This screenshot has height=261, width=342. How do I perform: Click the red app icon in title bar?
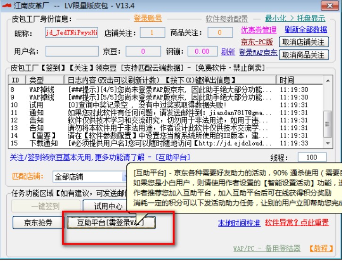6,6
